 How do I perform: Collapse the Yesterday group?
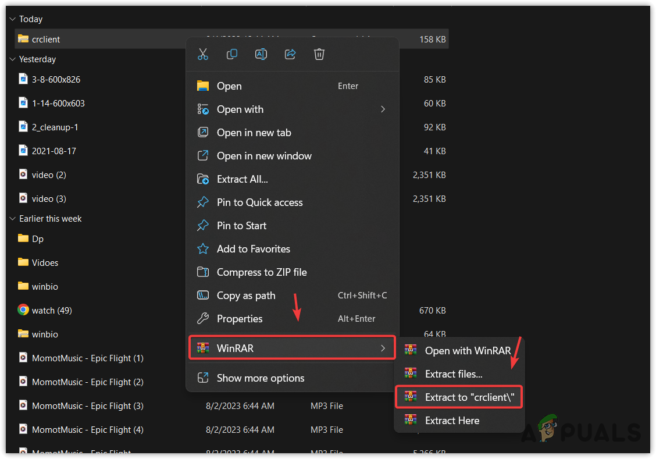(x=11, y=59)
